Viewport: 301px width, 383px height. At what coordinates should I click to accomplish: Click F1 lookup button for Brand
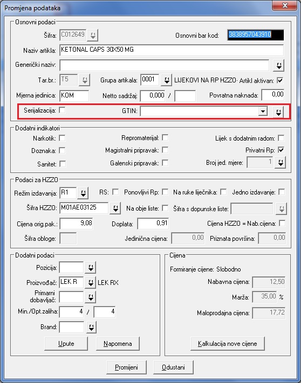pyautogui.click(x=91, y=328)
